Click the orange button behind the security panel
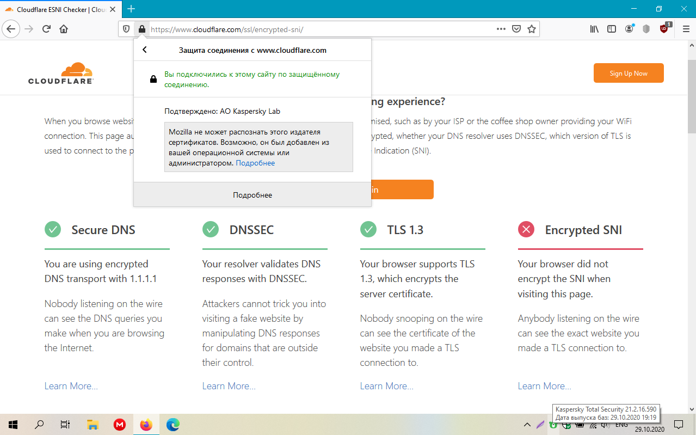Screen dimensions: 696x435 [x=402, y=189]
